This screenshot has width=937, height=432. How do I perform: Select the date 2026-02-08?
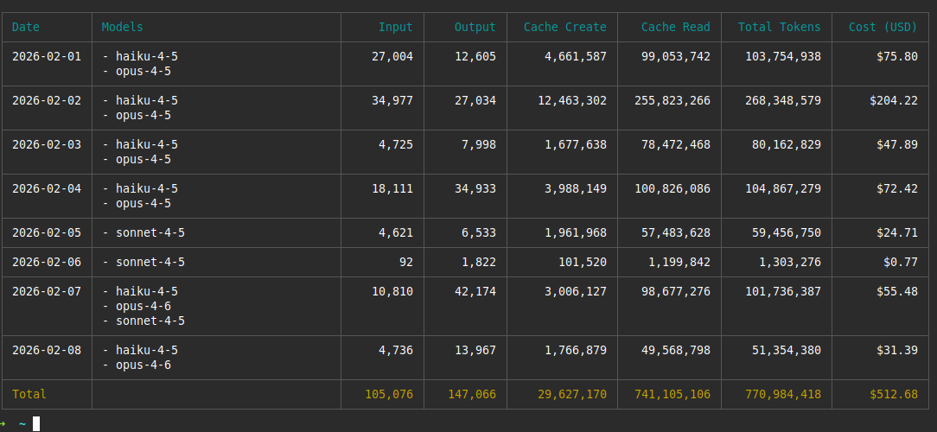(47, 350)
